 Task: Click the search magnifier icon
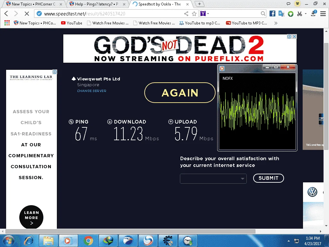point(263,14)
